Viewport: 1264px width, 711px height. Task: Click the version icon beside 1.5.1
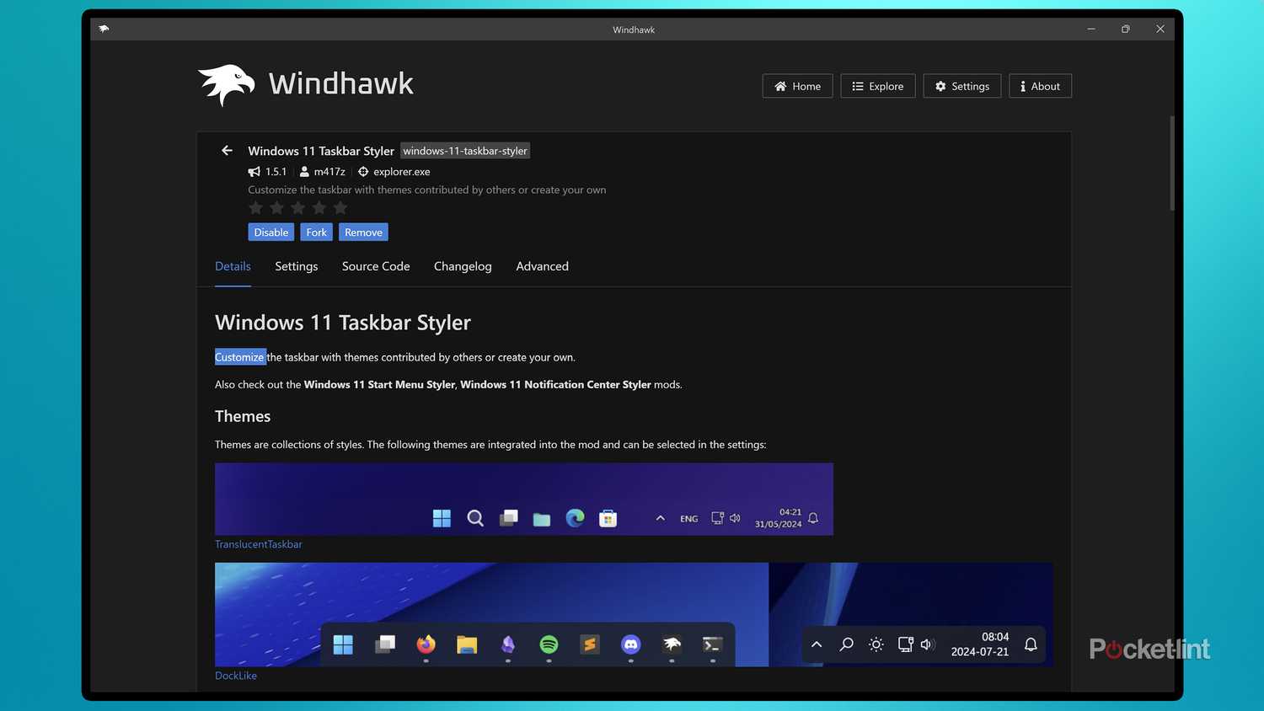254,171
